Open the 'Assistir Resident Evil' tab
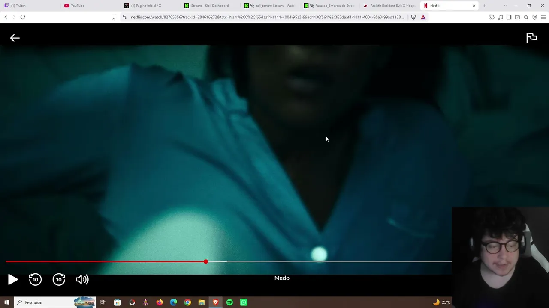Viewport: 549px width, 308px height. [x=389, y=6]
